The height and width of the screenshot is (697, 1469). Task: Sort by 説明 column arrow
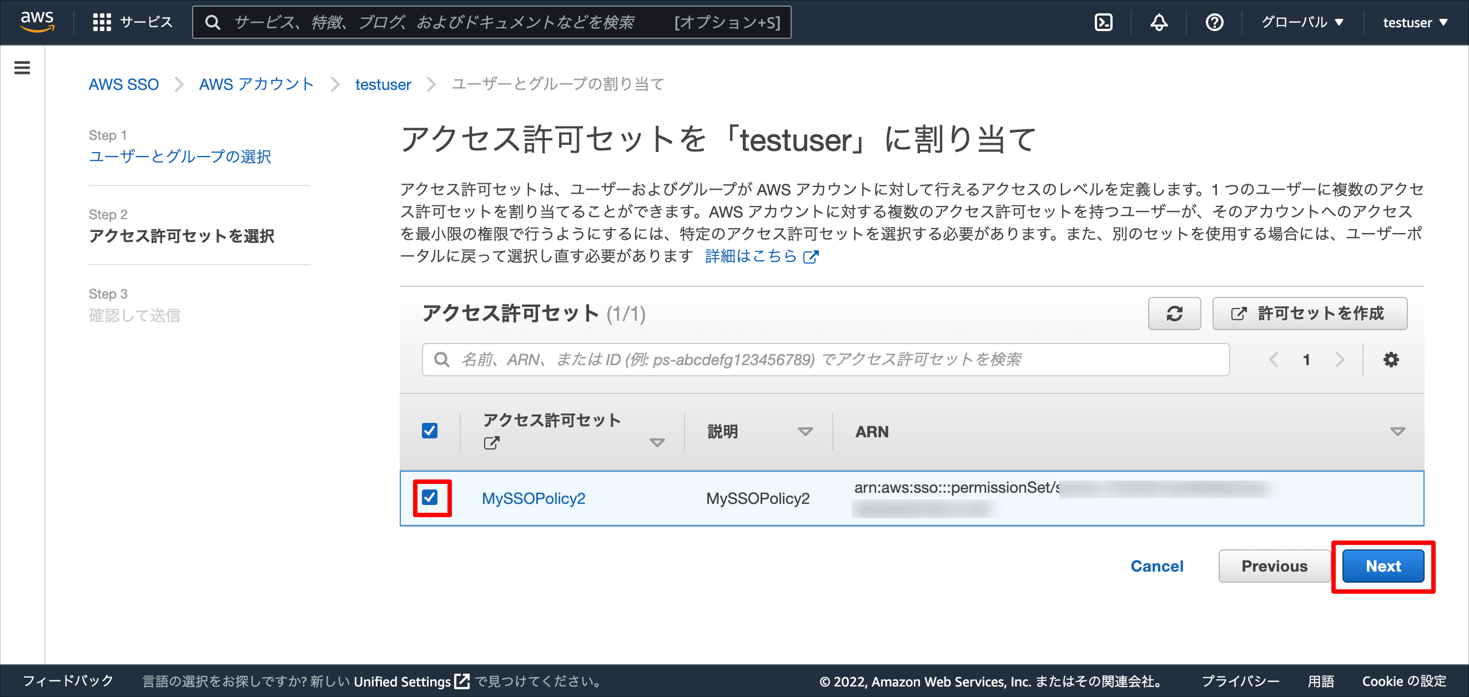[x=804, y=431]
